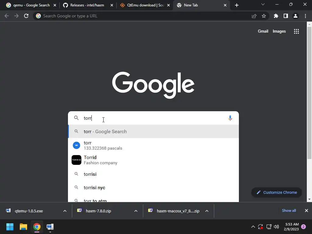Bookmark this tab with the star icon
Screen dimensions: 312x234
(x=264, y=16)
